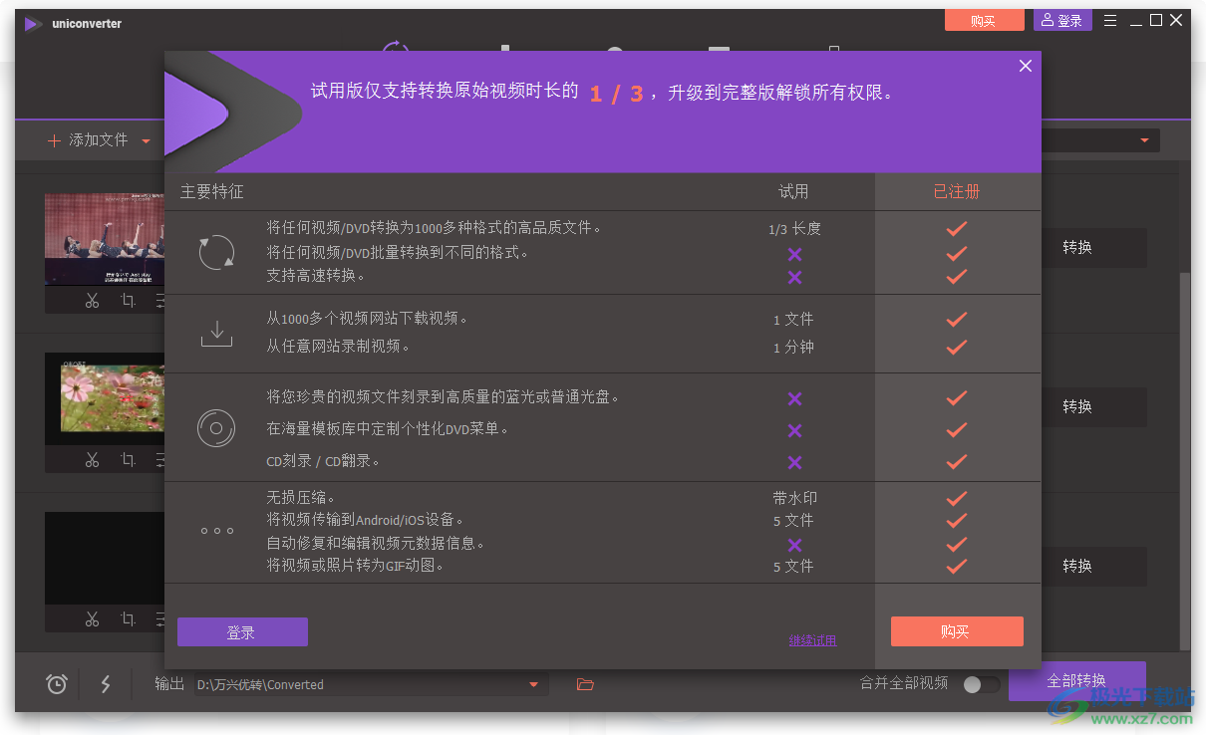Click 转换 button for the flower video
This screenshot has width=1206, height=735.
1077,407
